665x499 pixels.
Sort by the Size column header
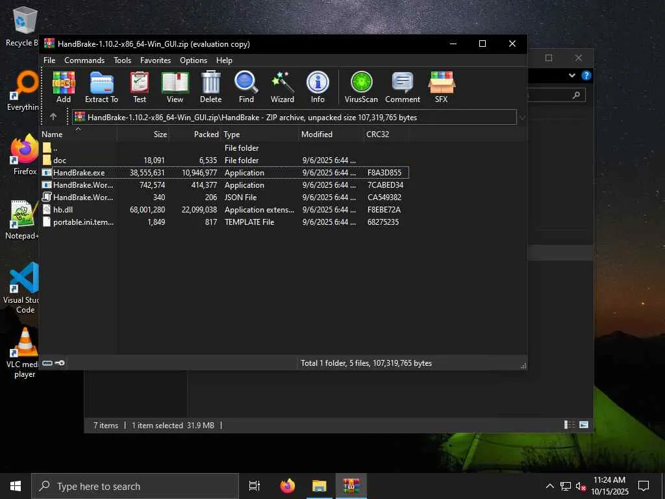(144, 134)
